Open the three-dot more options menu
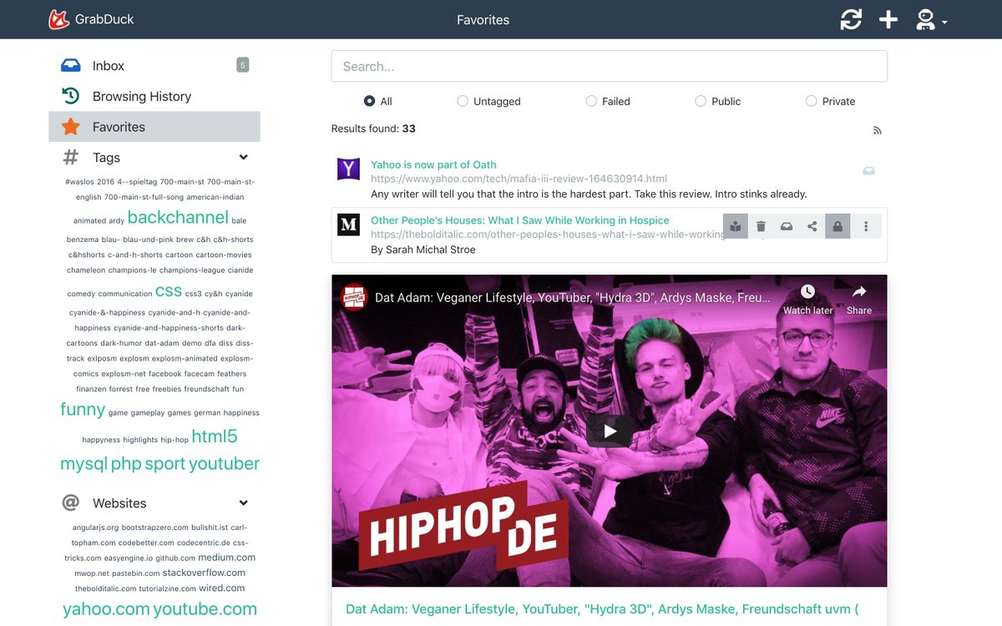The width and height of the screenshot is (1002, 626). pos(866,226)
